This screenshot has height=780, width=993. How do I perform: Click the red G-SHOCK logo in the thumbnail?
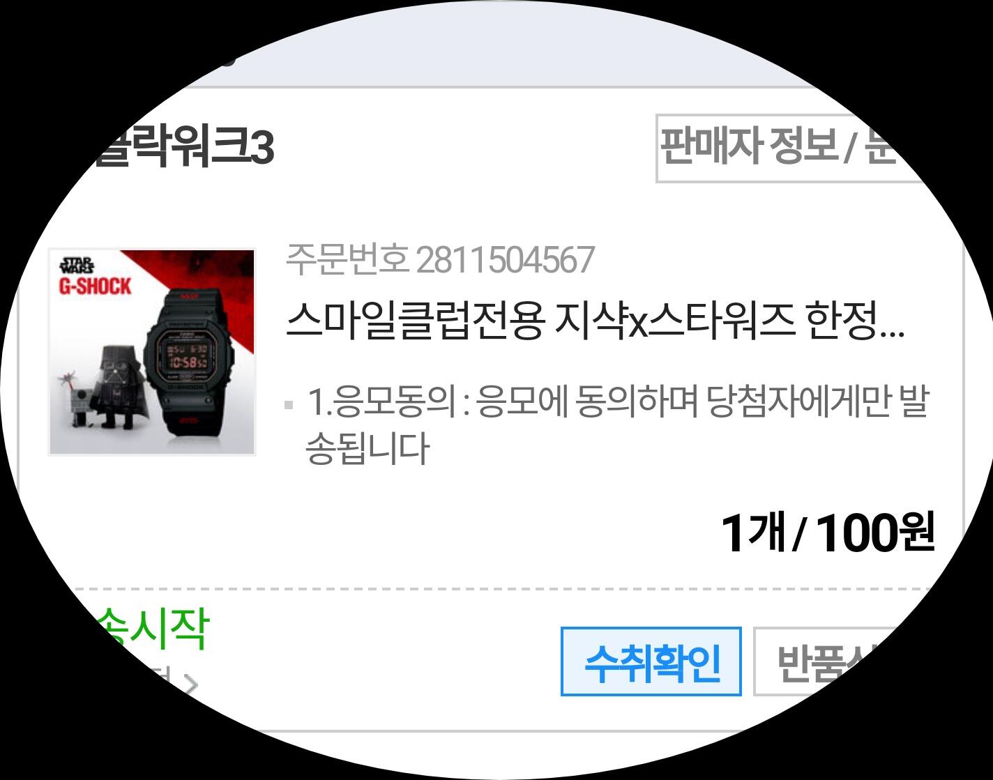point(95,286)
